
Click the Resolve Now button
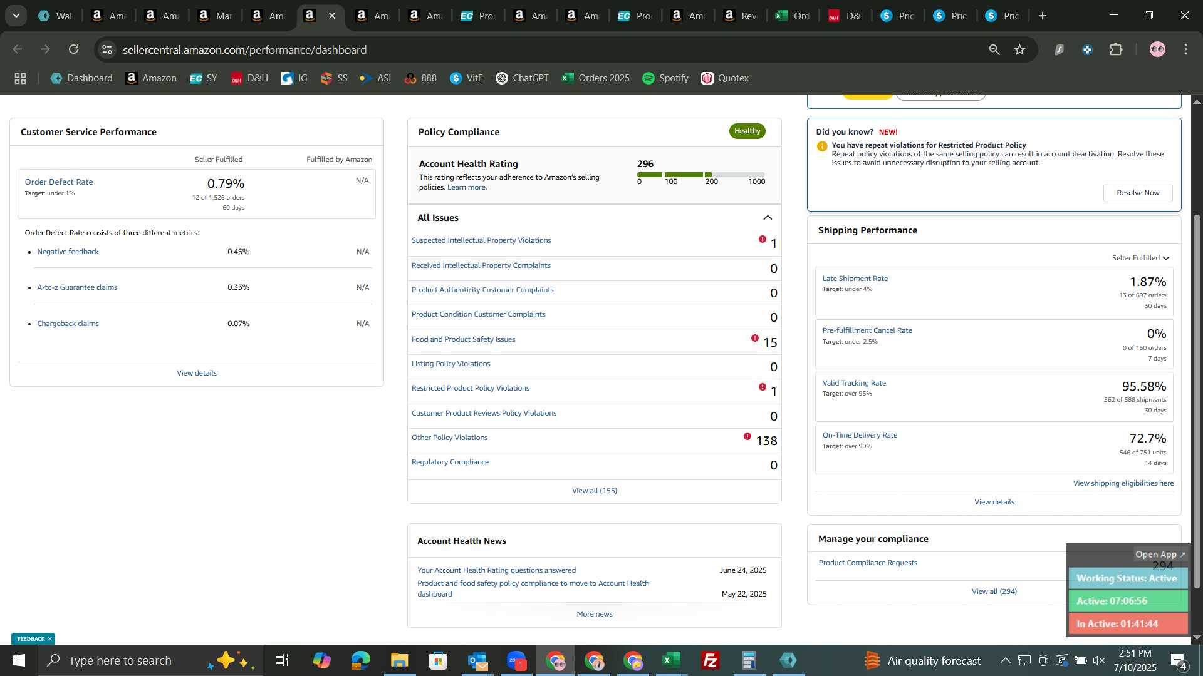point(1138,193)
